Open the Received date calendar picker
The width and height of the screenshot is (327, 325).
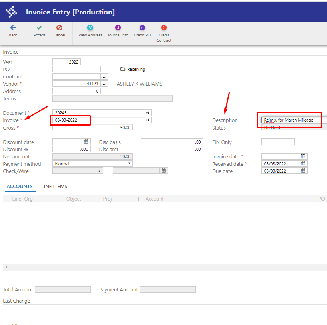tap(303, 163)
